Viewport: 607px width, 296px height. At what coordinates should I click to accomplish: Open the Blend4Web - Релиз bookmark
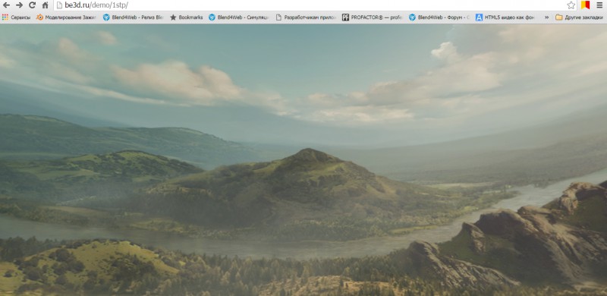134,17
